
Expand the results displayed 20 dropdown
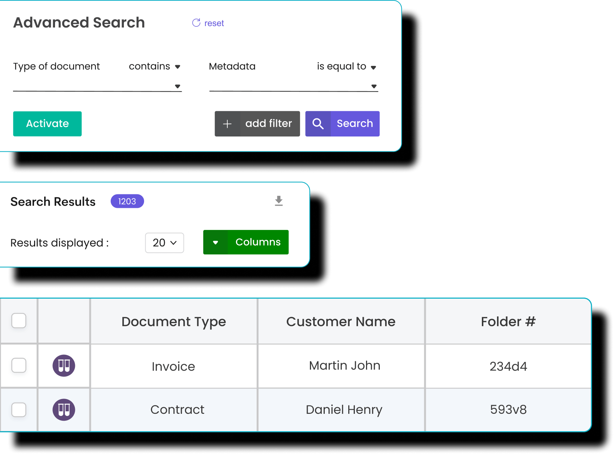[x=164, y=243]
